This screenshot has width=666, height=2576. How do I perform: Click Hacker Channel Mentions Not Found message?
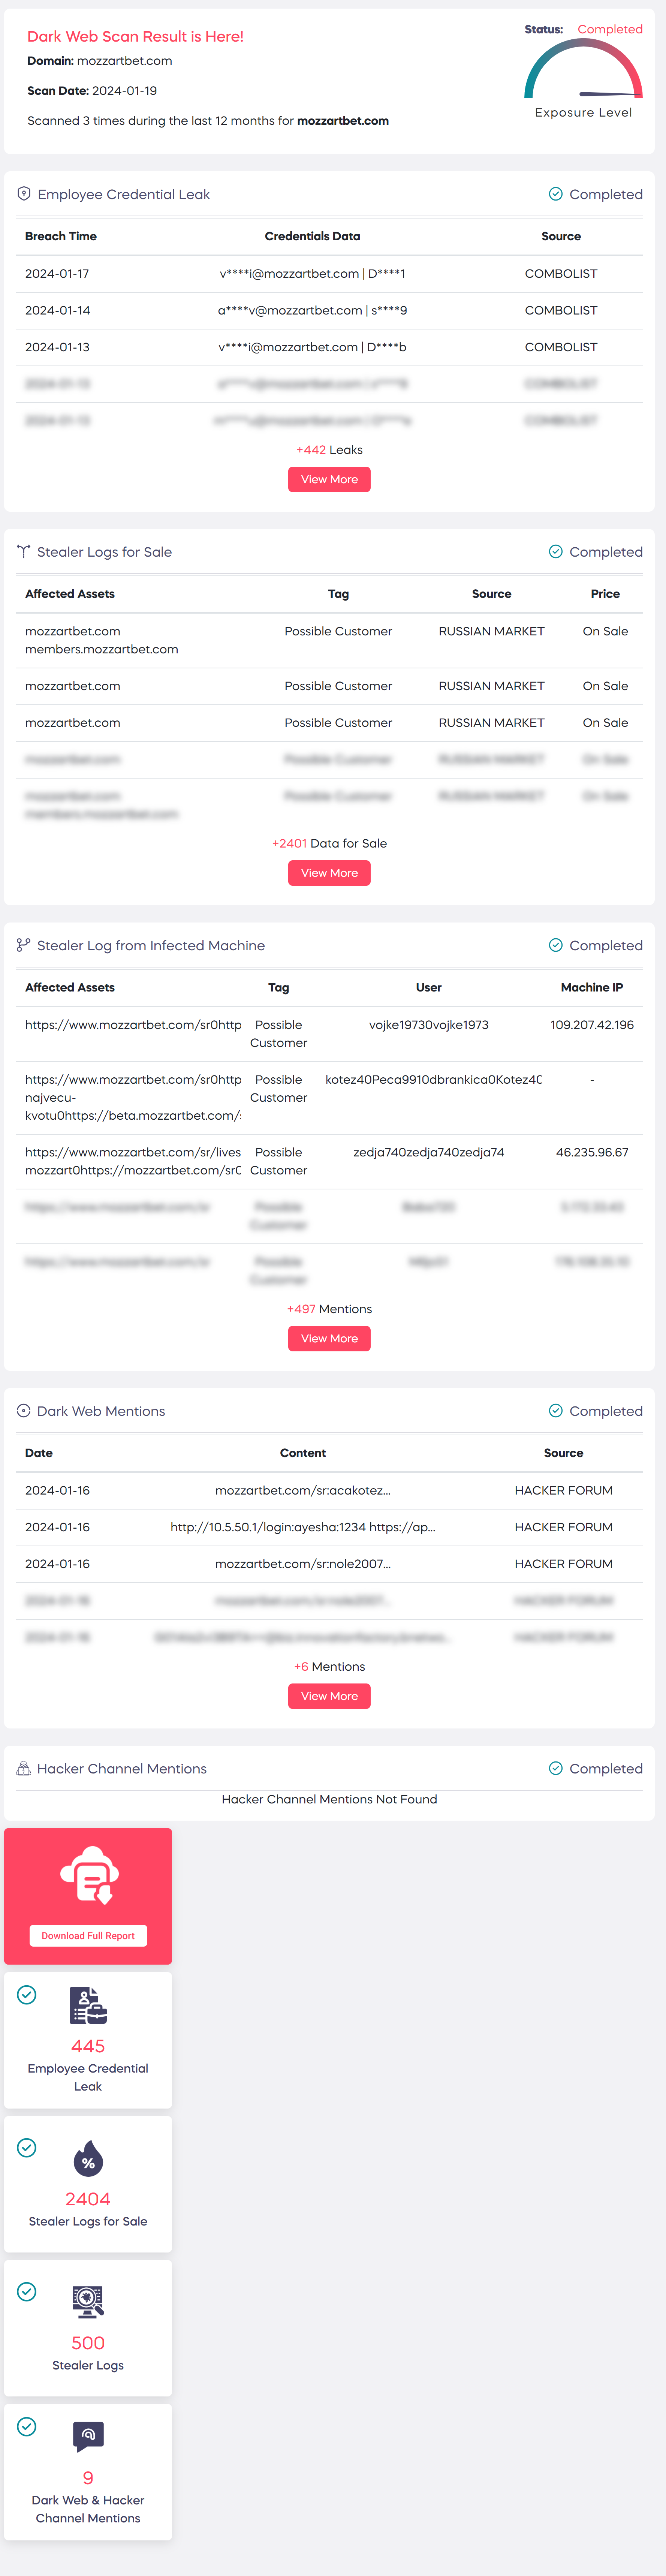(329, 1799)
